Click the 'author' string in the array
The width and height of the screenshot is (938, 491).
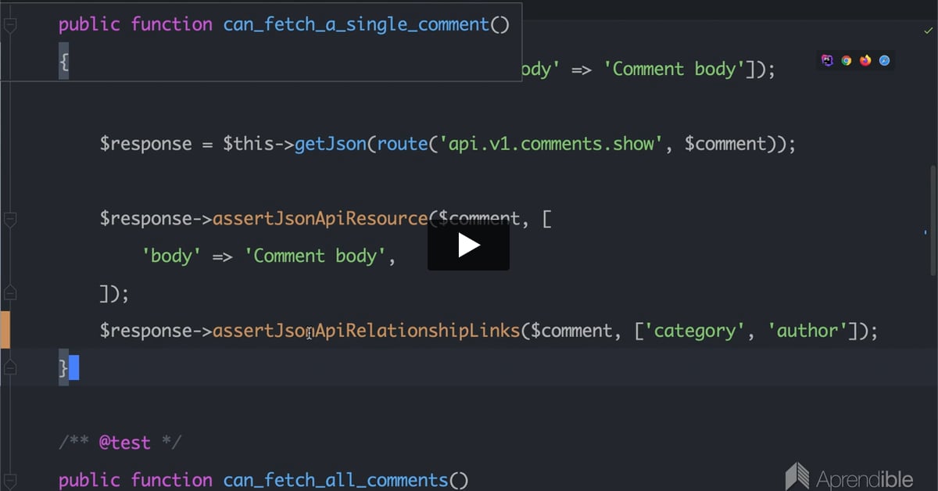pos(809,331)
